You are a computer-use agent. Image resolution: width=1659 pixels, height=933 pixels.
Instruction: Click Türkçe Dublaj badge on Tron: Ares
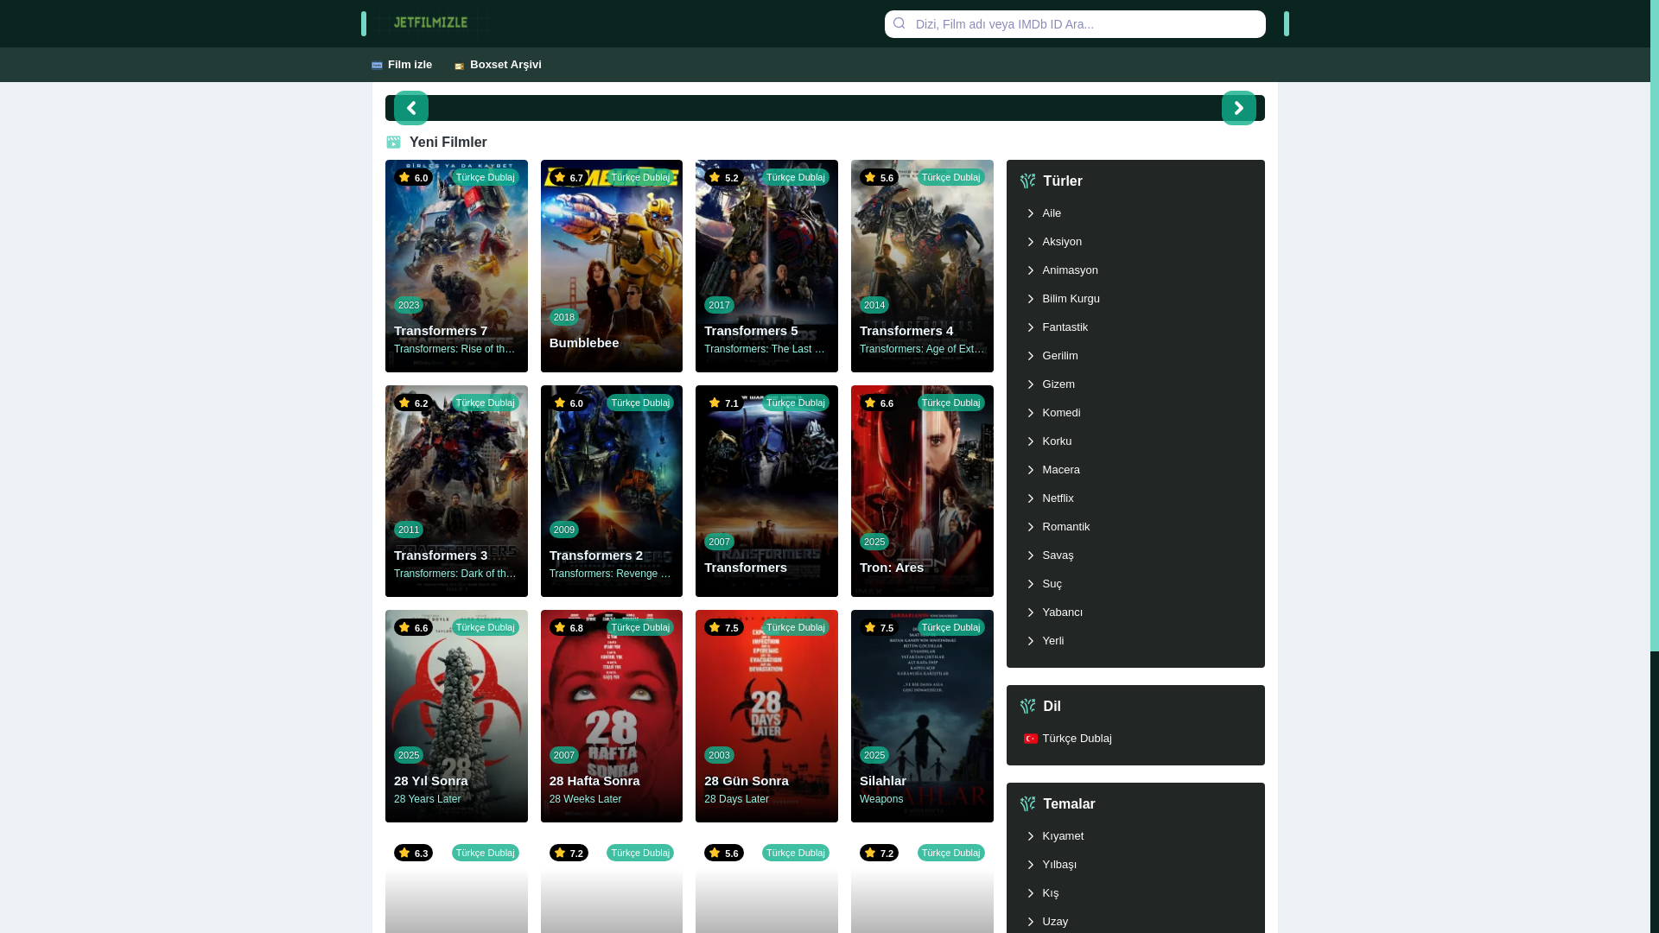click(950, 403)
